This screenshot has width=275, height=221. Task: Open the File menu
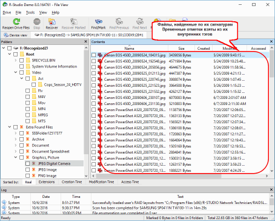[x=18, y=13]
